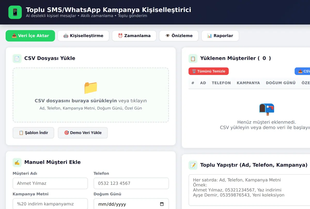Click the 'Henüz müşteri eklenmedi.' message
310x209 pixels.
tap(267, 122)
